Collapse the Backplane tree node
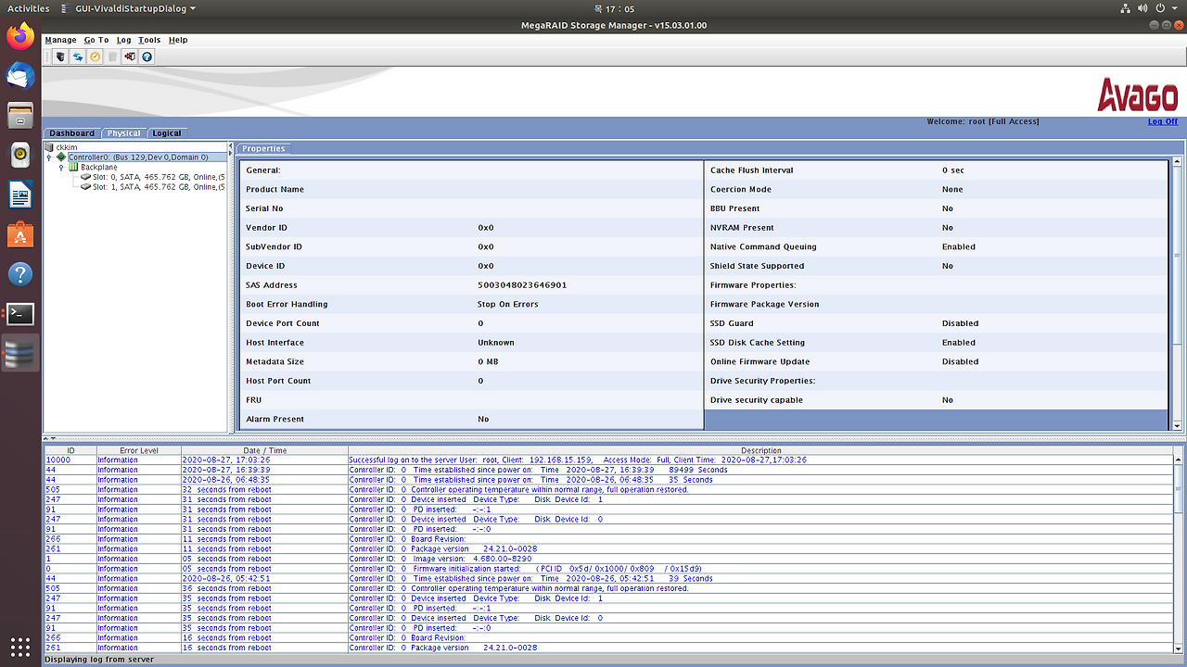 tap(61, 168)
